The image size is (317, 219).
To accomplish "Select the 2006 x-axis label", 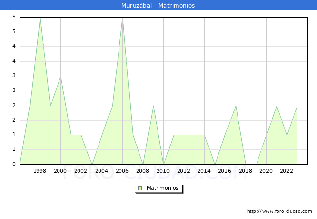I will tap(122, 171).
